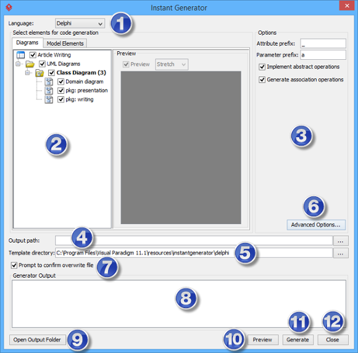Browse for output path with ellipsis button
The height and width of the screenshot is (353, 358).
pyautogui.click(x=341, y=241)
